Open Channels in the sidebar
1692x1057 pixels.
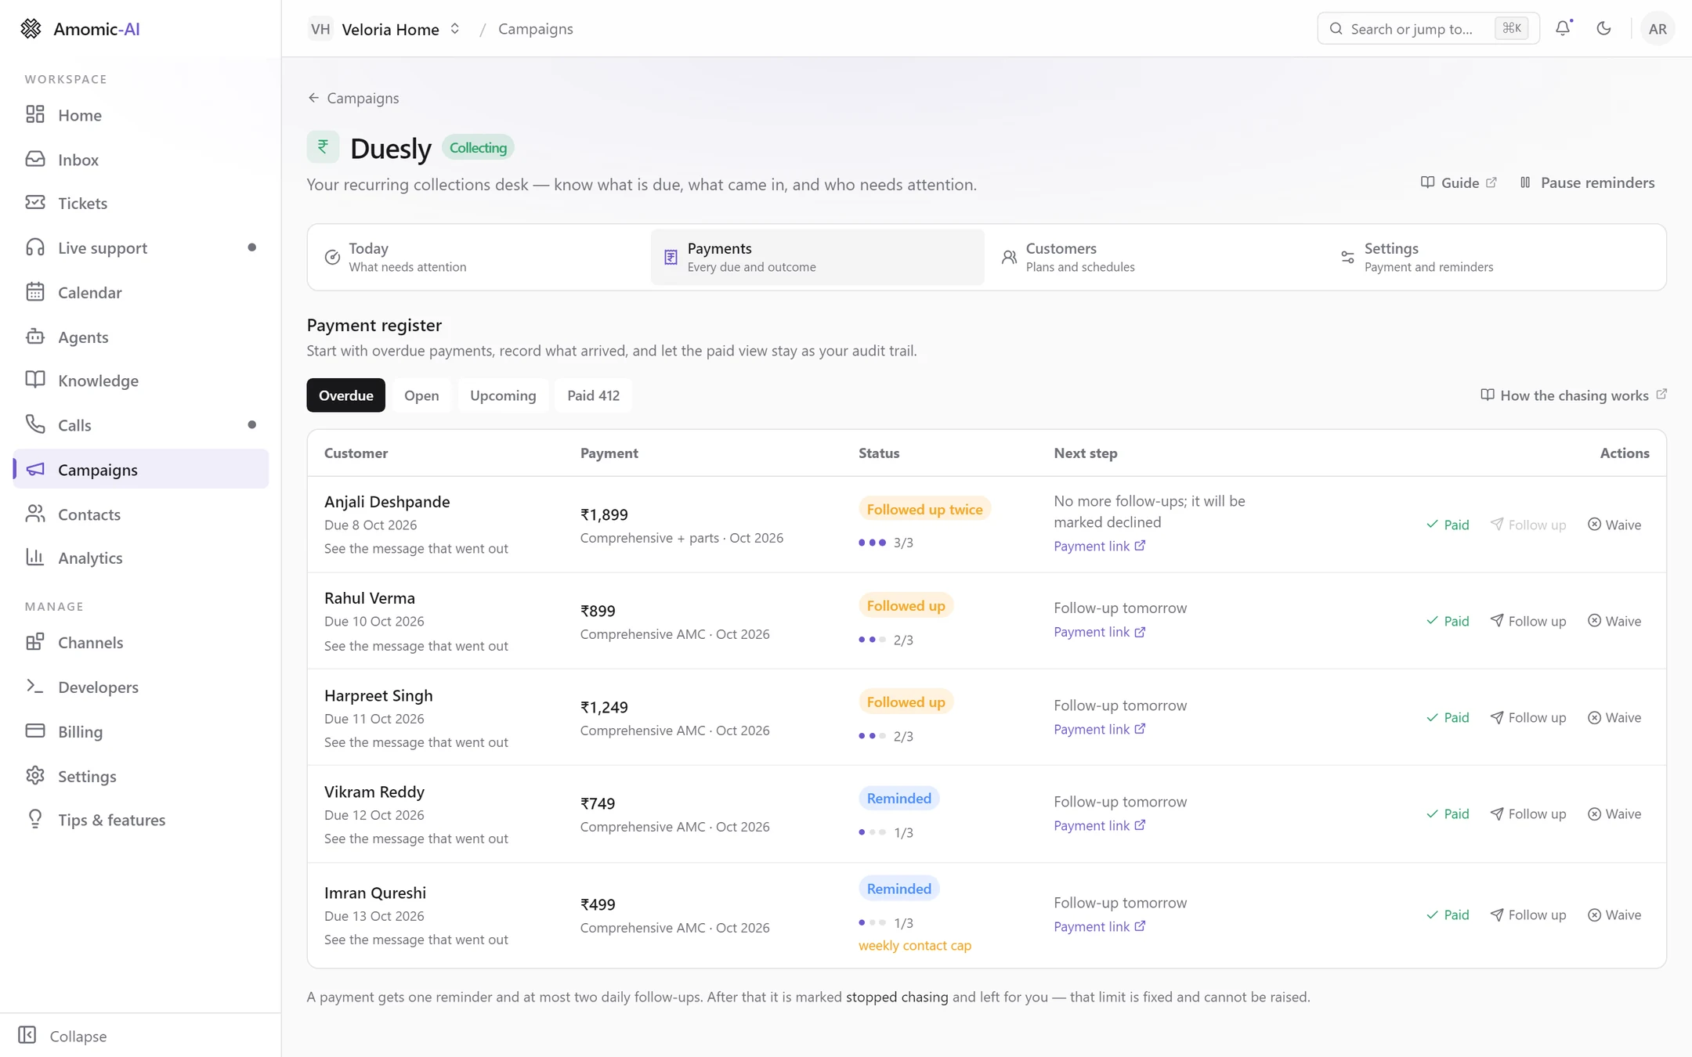pyautogui.click(x=141, y=643)
